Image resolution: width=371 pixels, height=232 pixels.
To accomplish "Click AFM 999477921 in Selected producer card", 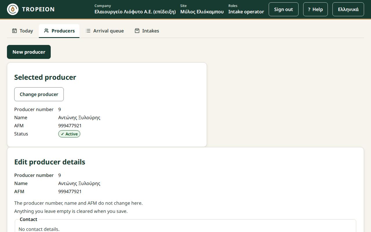I will coord(70,126).
